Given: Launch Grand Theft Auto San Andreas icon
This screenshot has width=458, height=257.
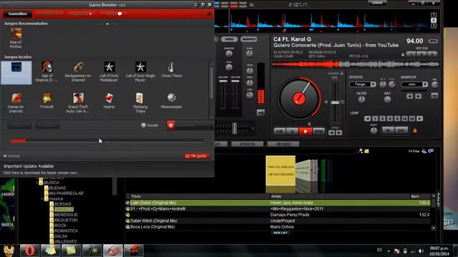Looking at the screenshot, I should (78, 103).
